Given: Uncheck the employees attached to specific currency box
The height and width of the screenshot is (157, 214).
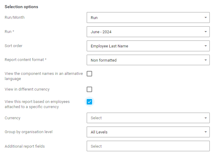Looking at the screenshot, I should (89, 102).
